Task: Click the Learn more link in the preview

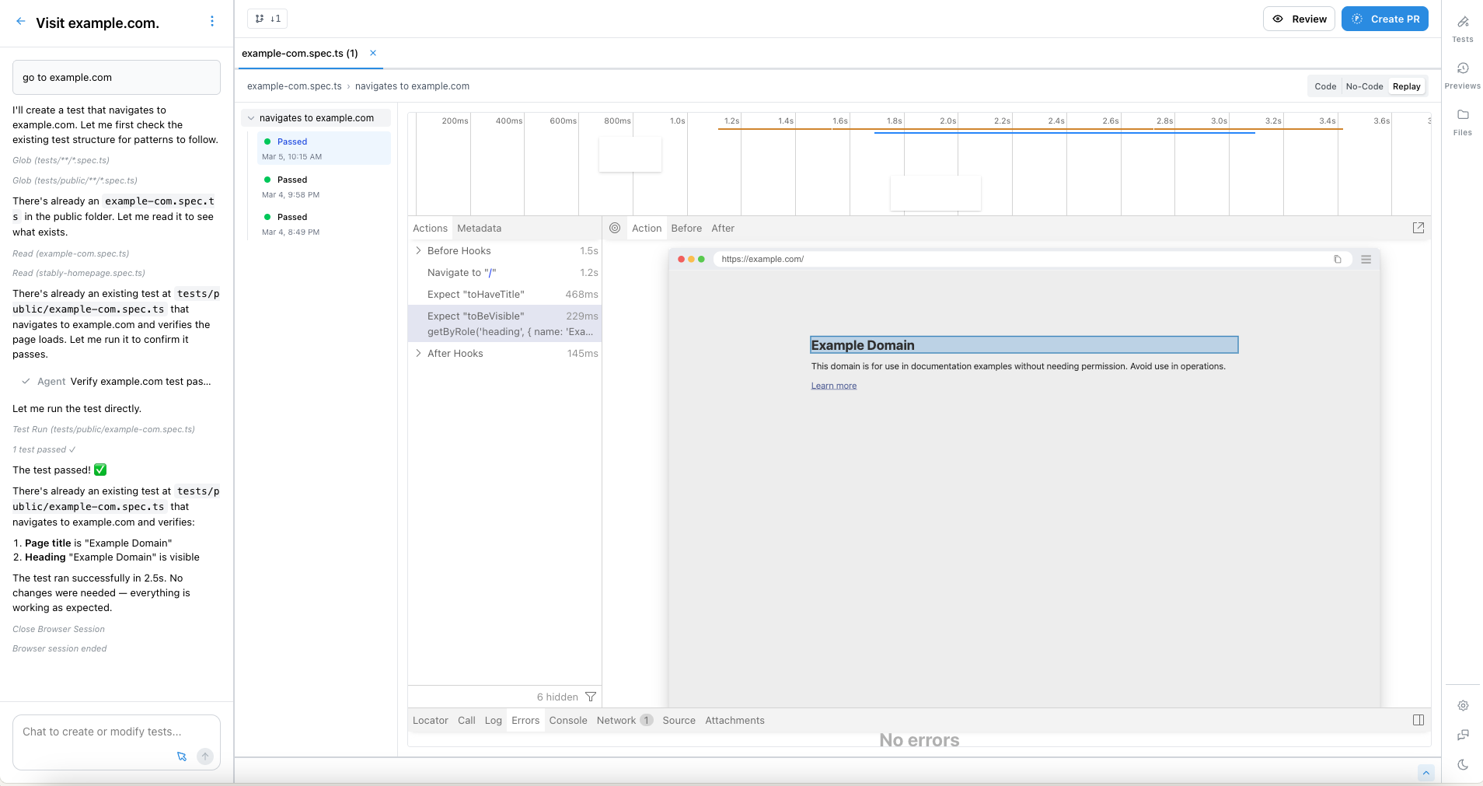Action: 833,385
